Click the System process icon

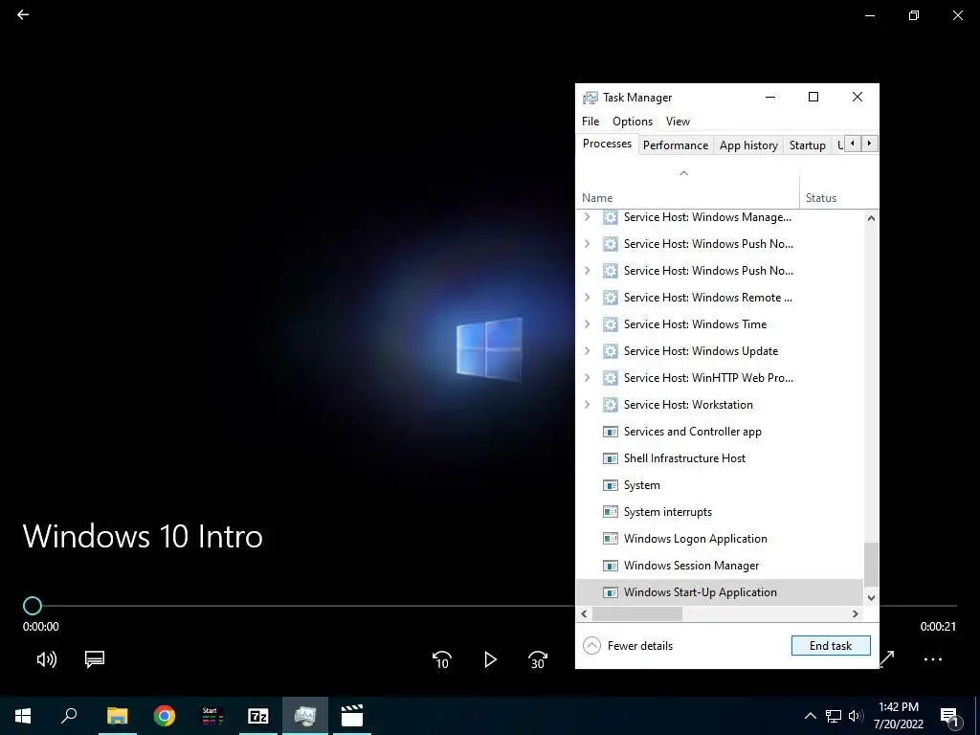[610, 485]
